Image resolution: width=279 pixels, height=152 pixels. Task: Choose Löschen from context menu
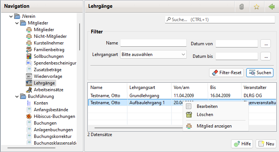click(205, 115)
